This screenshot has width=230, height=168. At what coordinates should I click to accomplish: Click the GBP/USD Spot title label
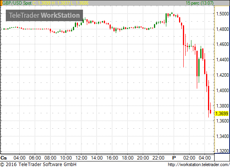pos(17,3)
